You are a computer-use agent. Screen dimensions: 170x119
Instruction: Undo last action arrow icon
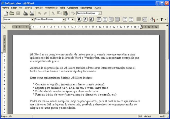click(39, 13)
